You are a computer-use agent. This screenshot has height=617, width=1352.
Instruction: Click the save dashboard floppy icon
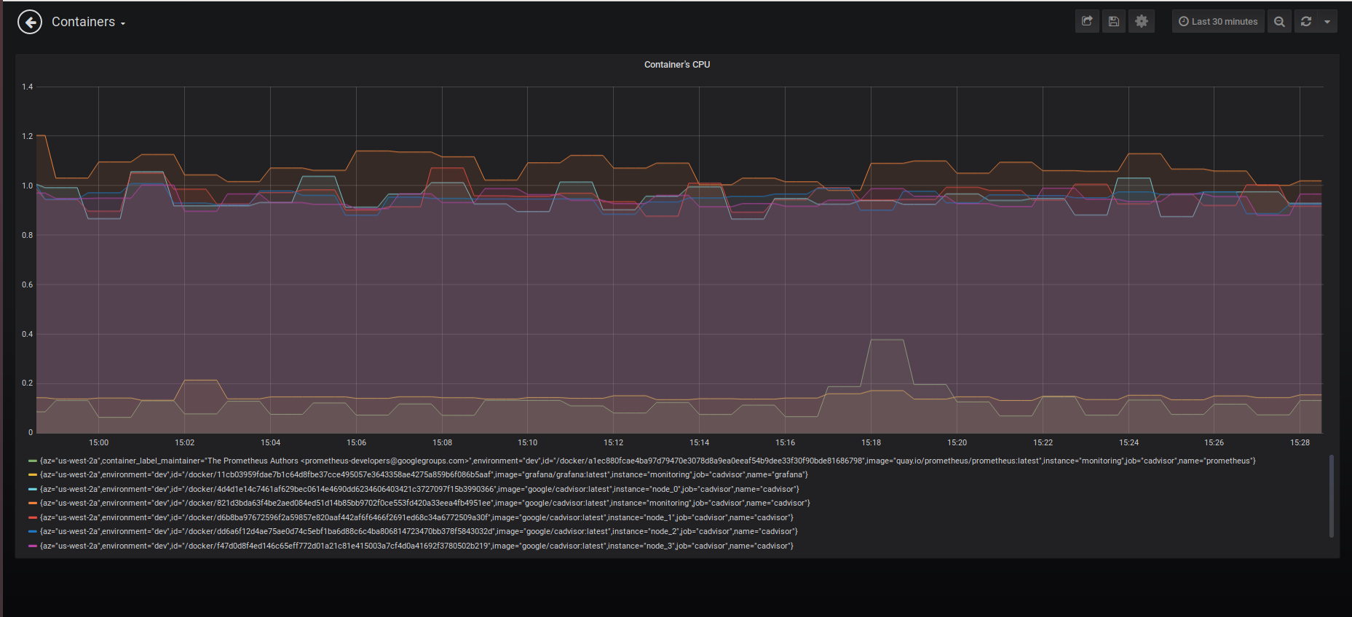1113,21
